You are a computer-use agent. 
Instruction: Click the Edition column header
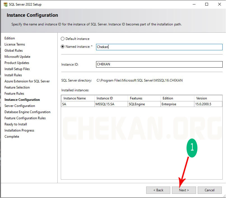pyautogui.click(x=178, y=98)
